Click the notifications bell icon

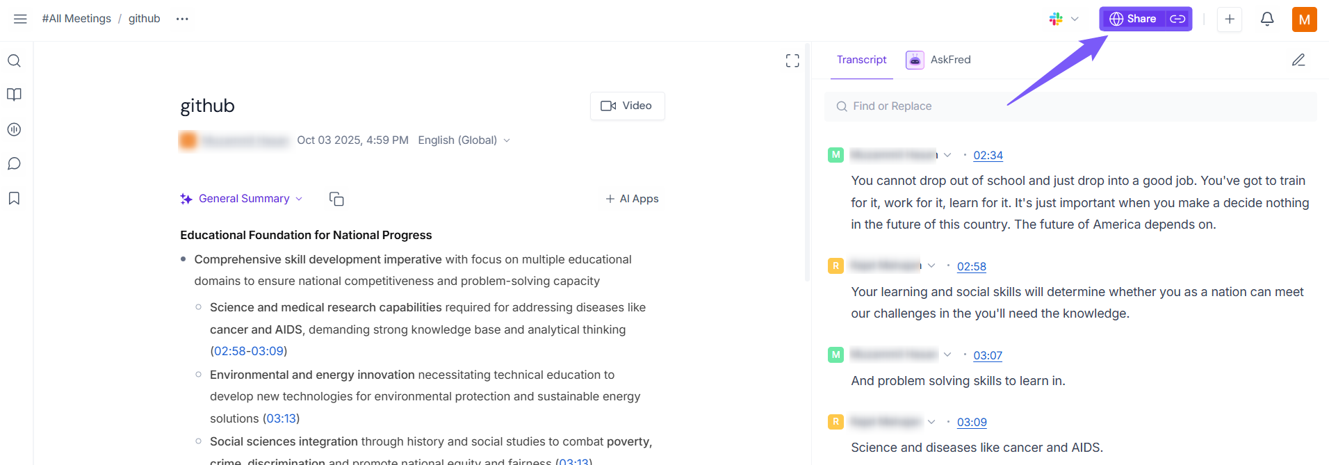1267,19
